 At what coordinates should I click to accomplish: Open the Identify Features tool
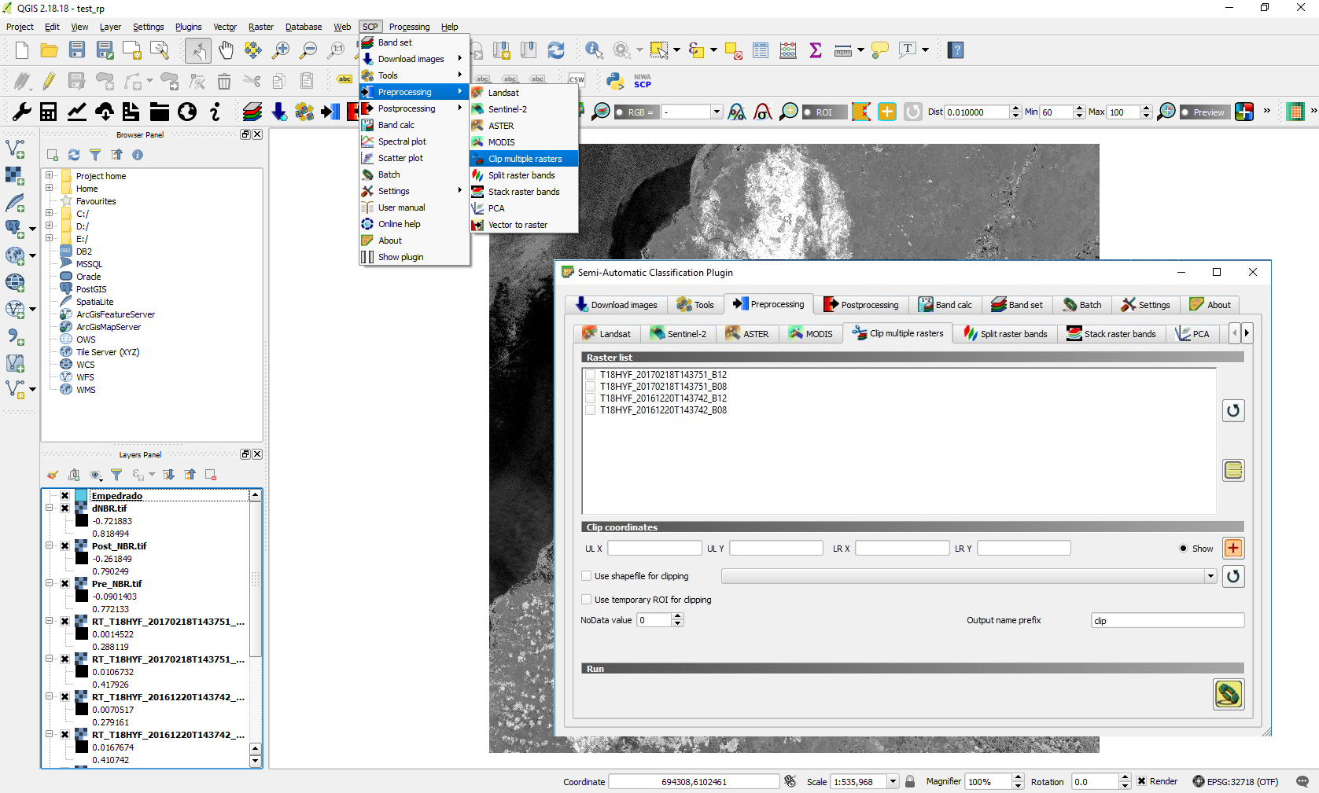click(594, 50)
